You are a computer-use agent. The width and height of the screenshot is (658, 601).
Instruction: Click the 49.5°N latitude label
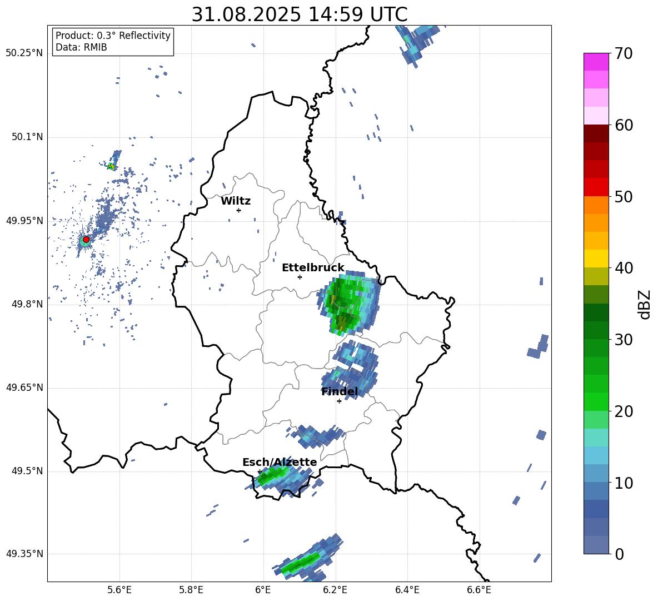pos(27,471)
